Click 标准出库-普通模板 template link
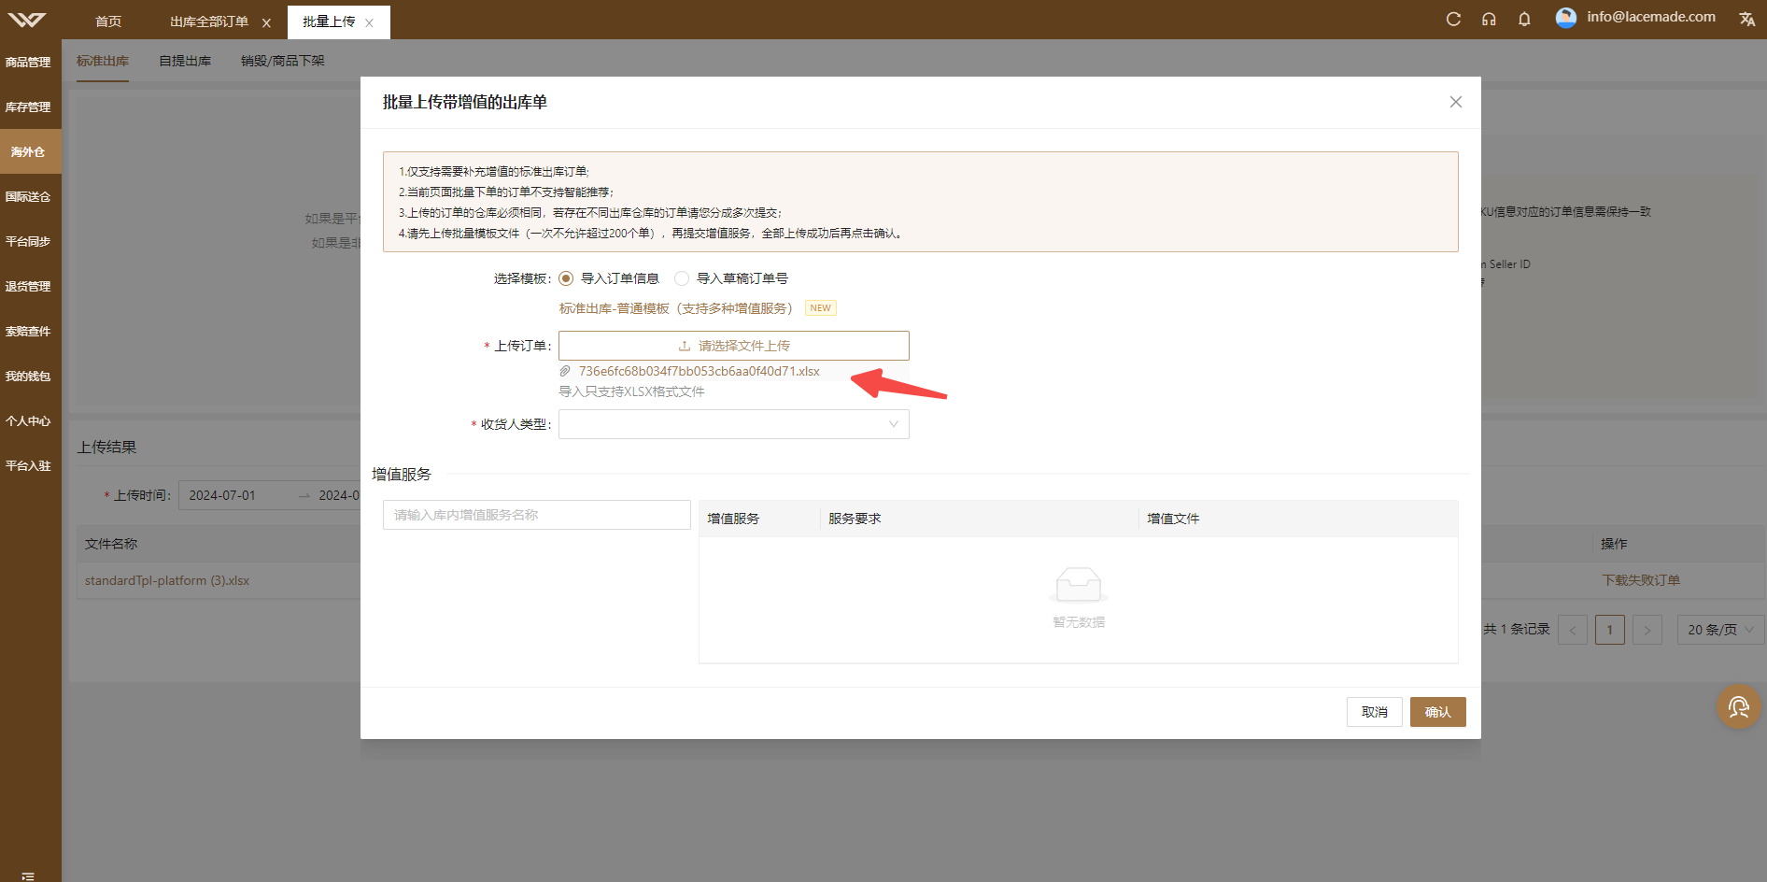1767x882 pixels. (x=675, y=308)
